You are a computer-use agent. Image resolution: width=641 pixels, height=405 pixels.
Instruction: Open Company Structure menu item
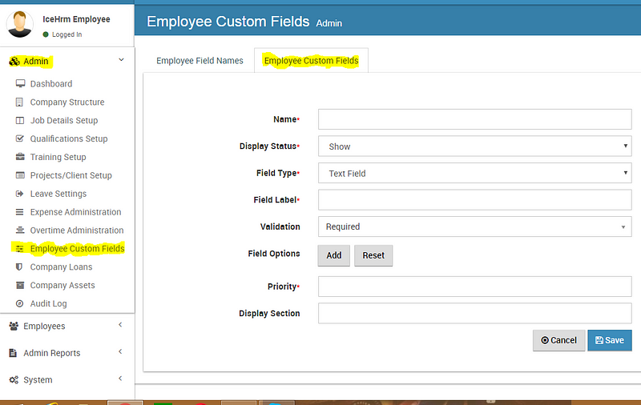[x=67, y=102]
